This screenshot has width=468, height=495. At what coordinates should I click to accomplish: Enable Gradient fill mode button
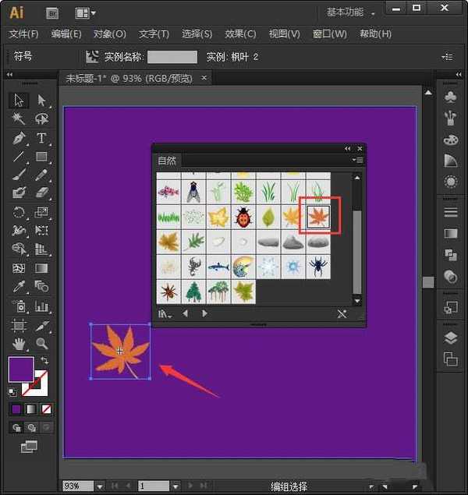(x=31, y=408)
